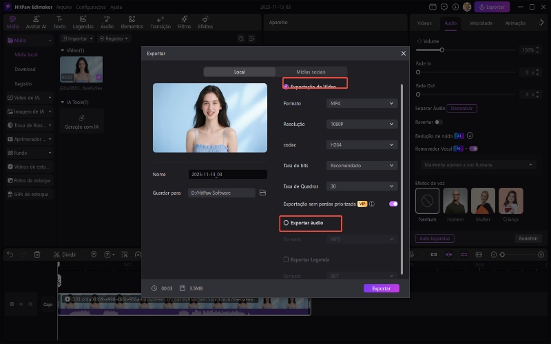Check the Exportar Legenda checkbox
The image size is (551, 344).
(287, 259)
